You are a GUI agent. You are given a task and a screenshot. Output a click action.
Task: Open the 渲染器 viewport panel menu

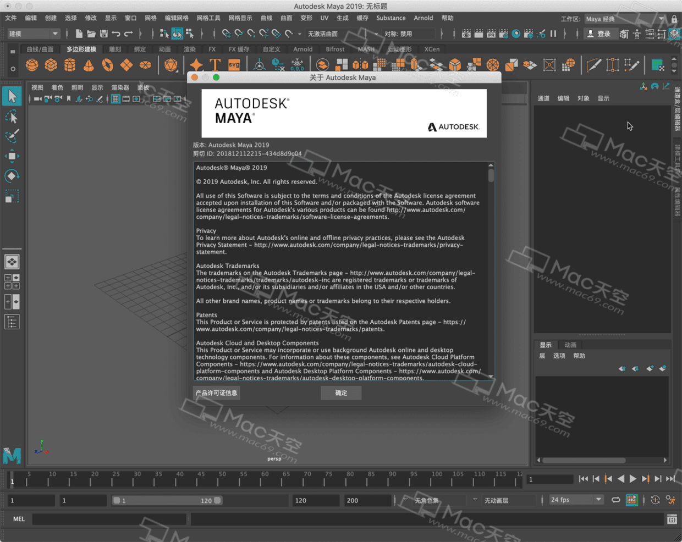click(120, 87)
